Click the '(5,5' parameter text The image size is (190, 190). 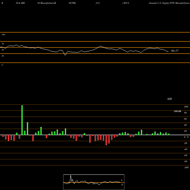[x=98, y=3]
